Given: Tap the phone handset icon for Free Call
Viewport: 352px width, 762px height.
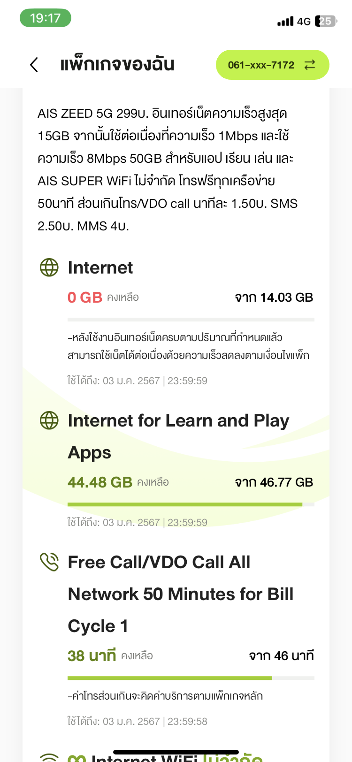Looking at the screenshot, I should pyautogui.click(x=49, y=562).
